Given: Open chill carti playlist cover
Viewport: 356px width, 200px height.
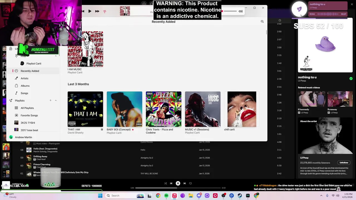Looking at the screenshot, I should coord(242,109).
